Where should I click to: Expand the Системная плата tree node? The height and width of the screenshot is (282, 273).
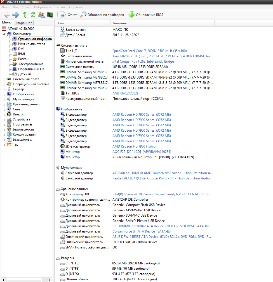point(4,79)
